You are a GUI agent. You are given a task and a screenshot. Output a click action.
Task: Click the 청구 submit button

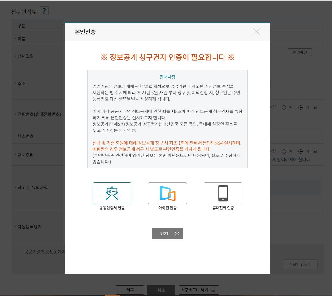tap(130, 290)
